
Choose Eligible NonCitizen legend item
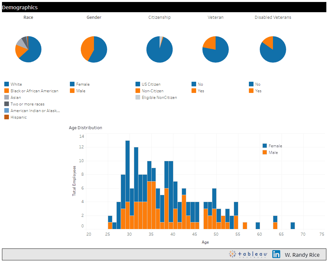click(159, 98)
